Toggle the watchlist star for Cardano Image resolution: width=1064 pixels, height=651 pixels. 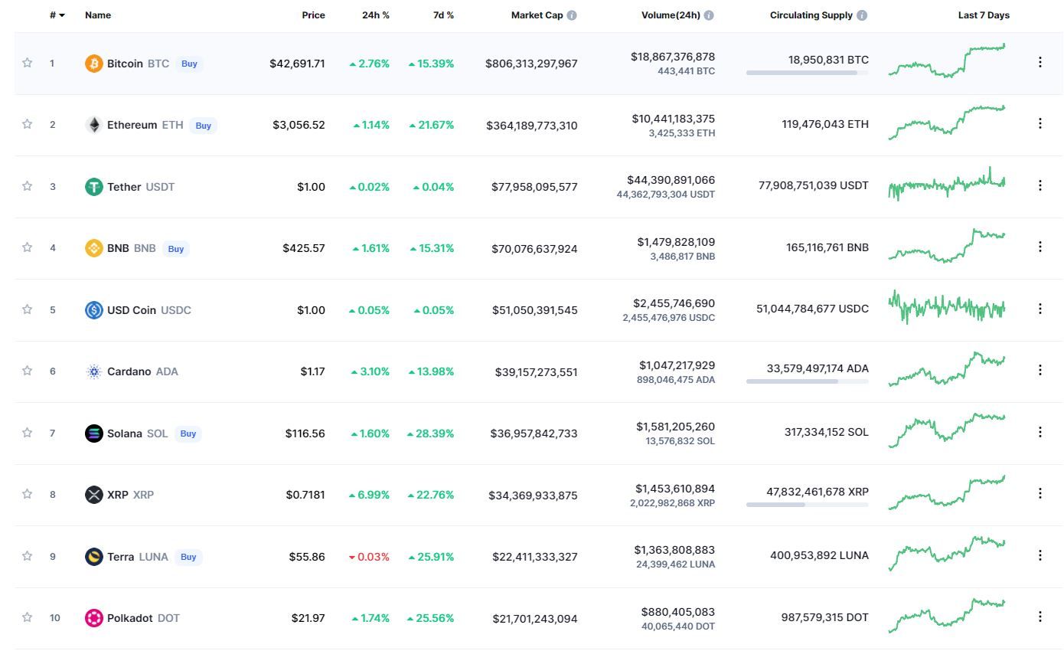tap(28, 371)
